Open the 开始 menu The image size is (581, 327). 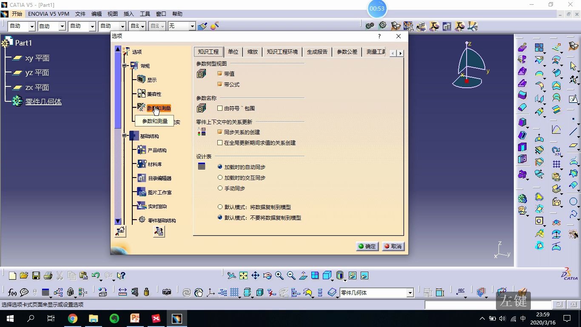pos(17,14)
